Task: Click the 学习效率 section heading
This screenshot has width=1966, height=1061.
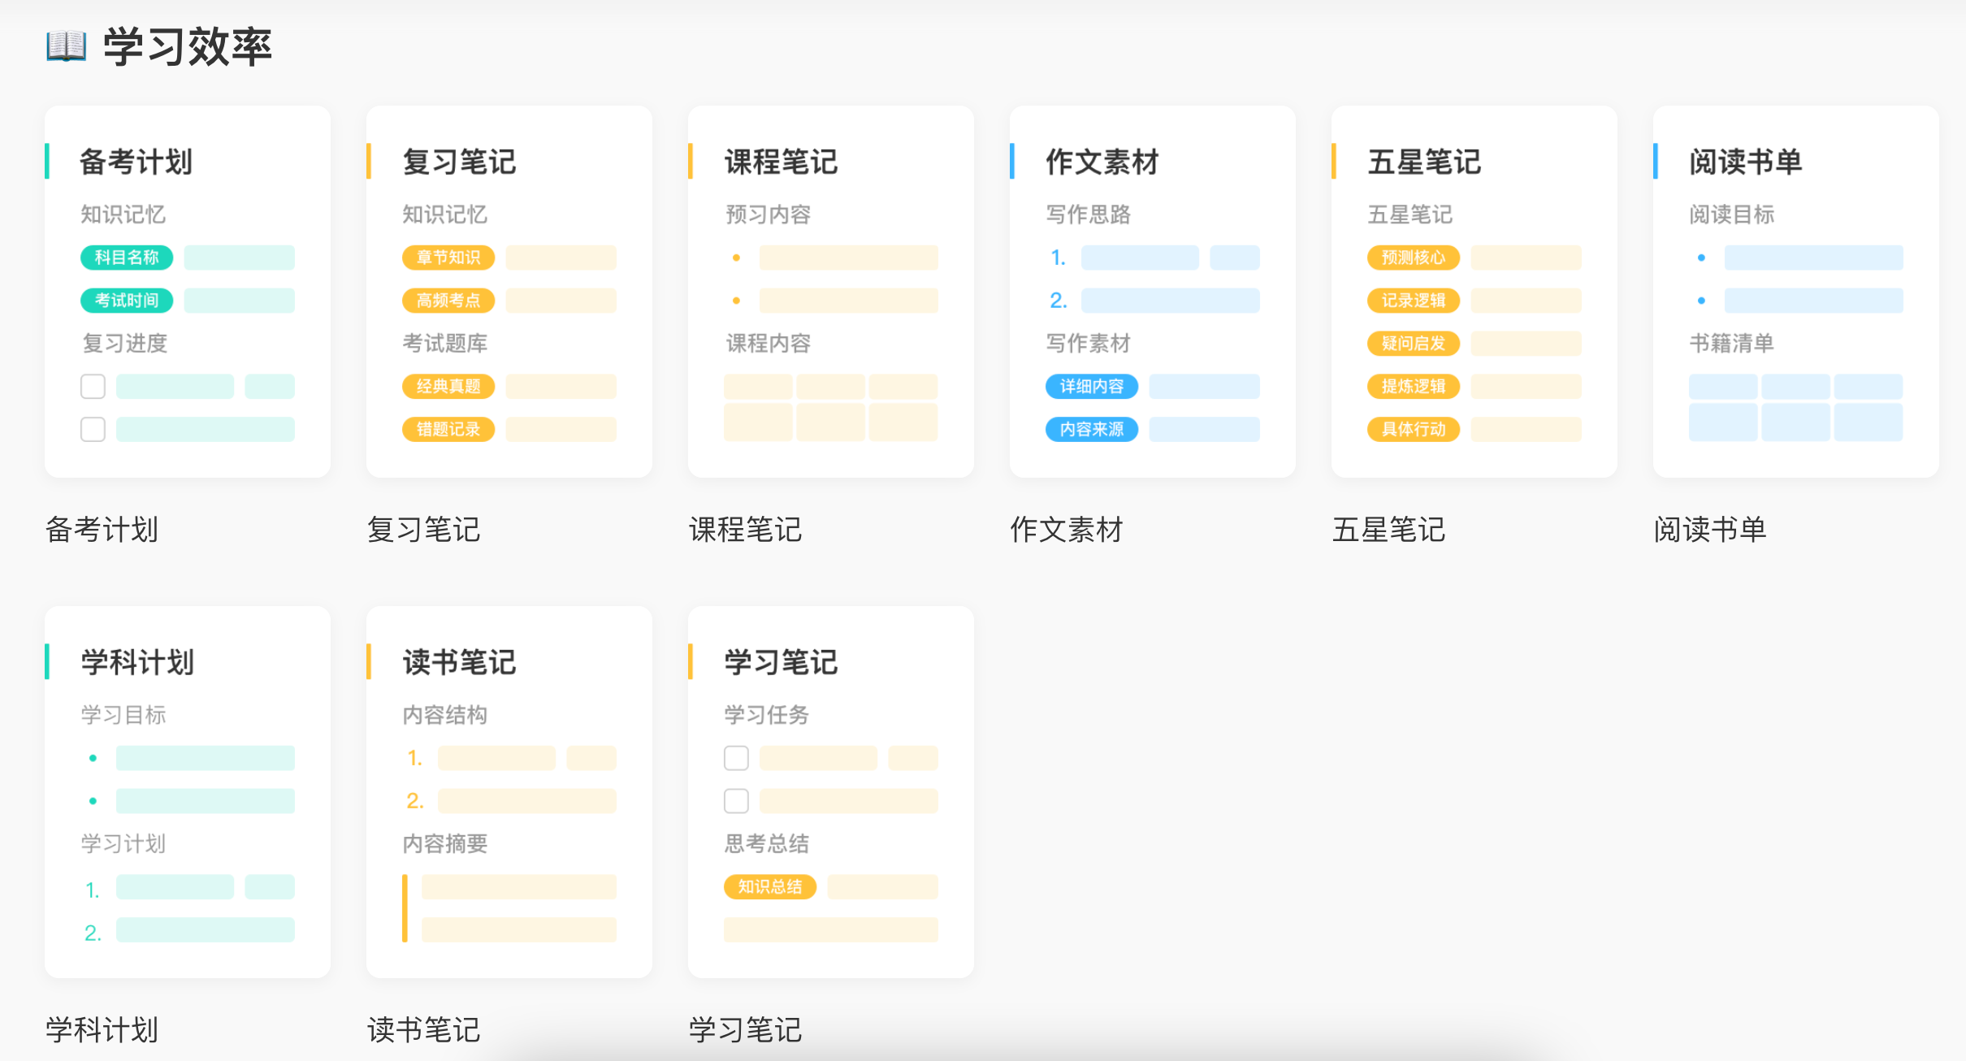Action: [188, 46]
